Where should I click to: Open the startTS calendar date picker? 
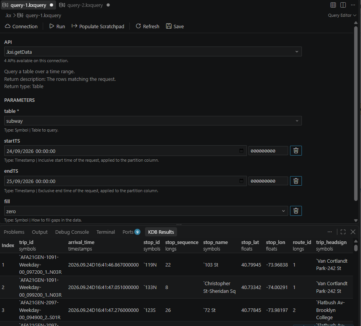[241, 151]
